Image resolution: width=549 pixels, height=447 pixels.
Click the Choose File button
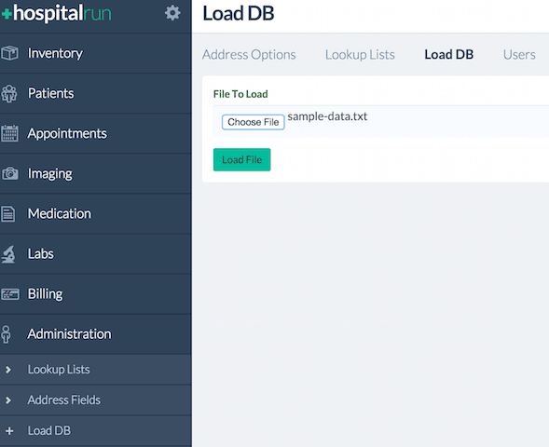point(254,122)
